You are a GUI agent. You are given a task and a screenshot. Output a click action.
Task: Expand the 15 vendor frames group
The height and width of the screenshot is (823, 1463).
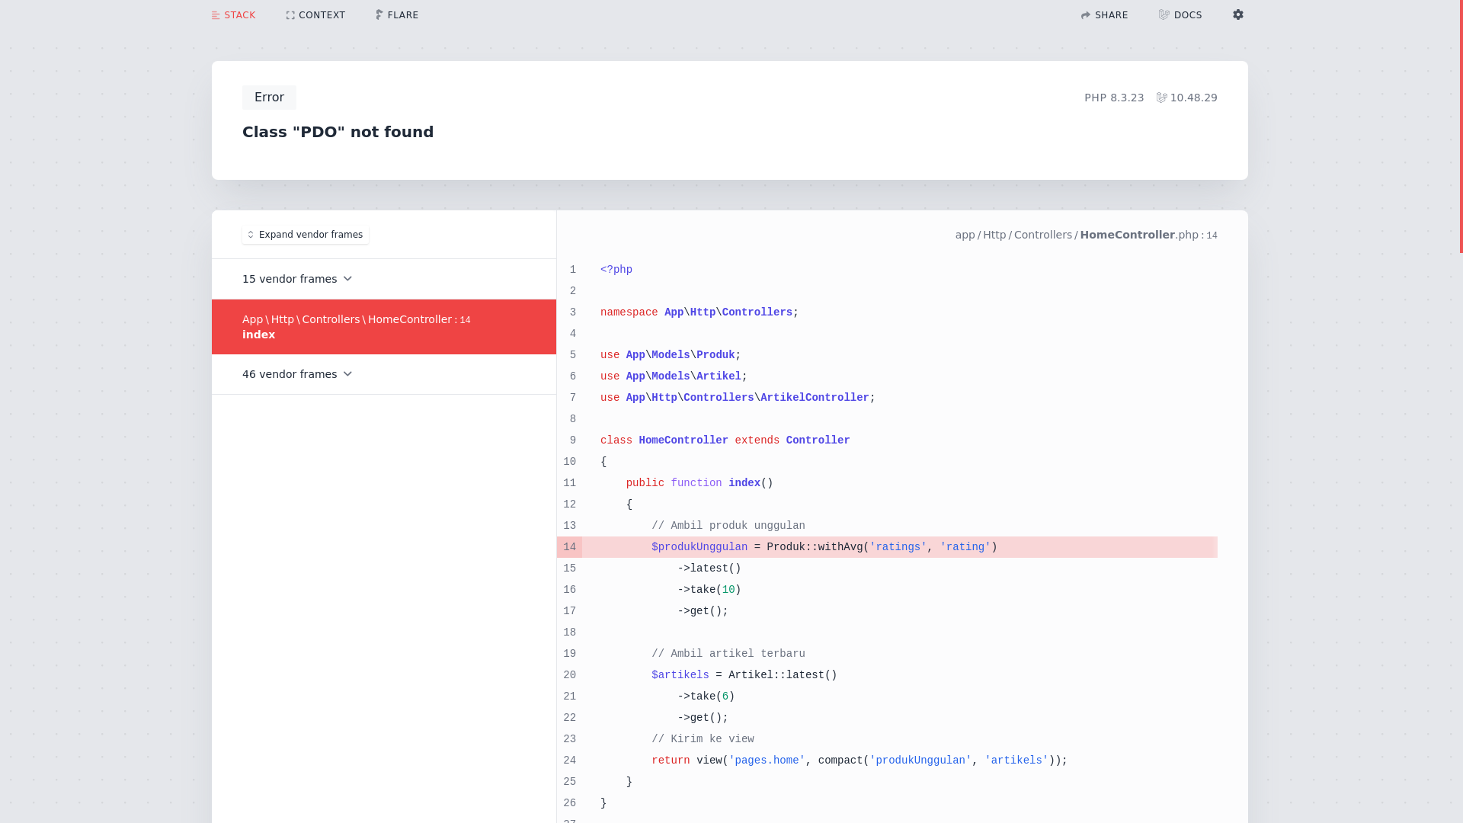[x=384, y=279]
